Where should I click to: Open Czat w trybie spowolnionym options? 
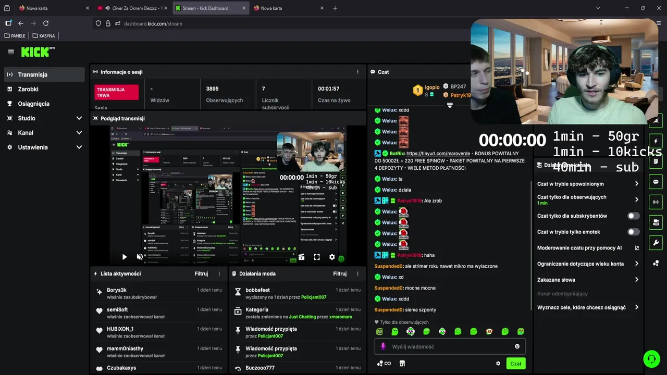click(x=588, y=184)
